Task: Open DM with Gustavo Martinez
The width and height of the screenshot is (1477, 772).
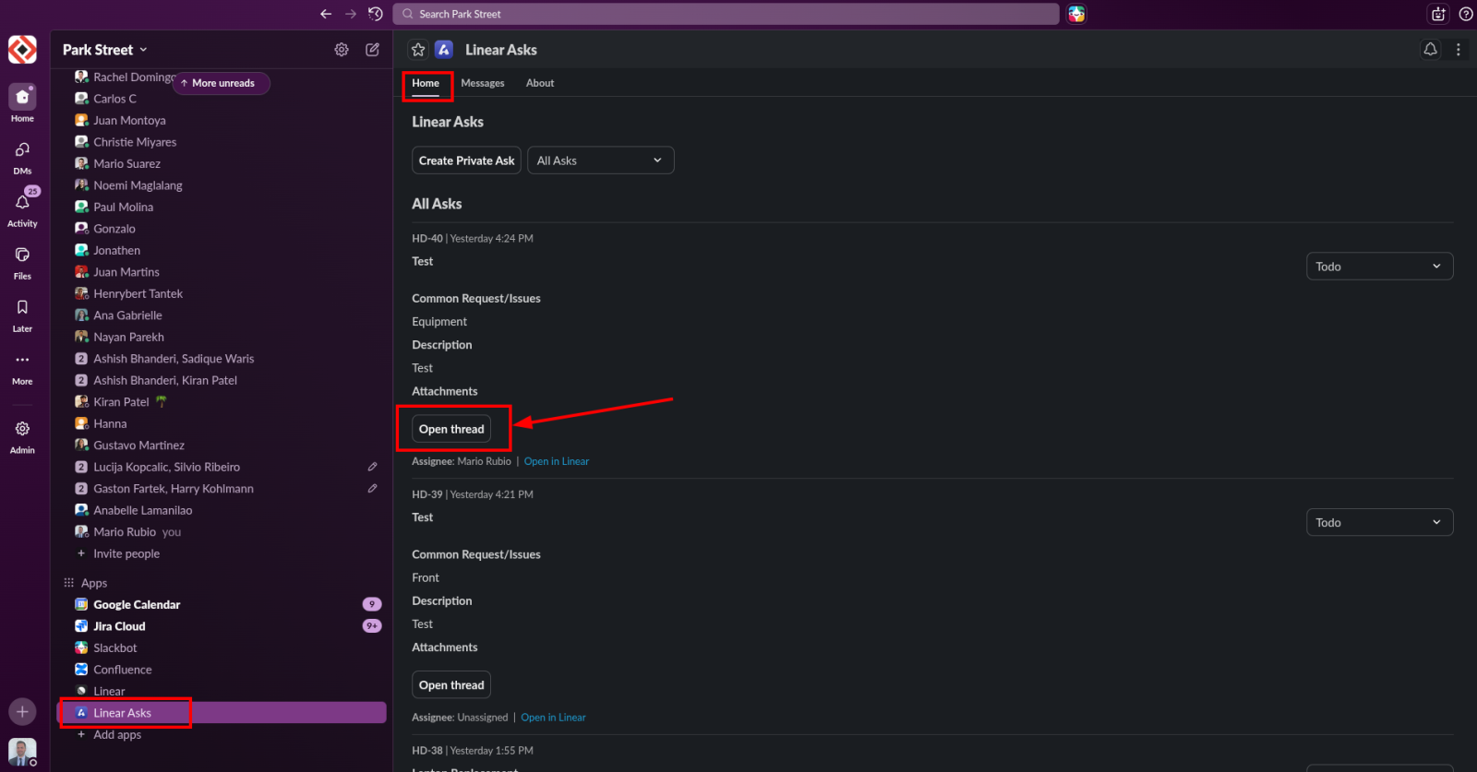Action: tap(222, 445)
